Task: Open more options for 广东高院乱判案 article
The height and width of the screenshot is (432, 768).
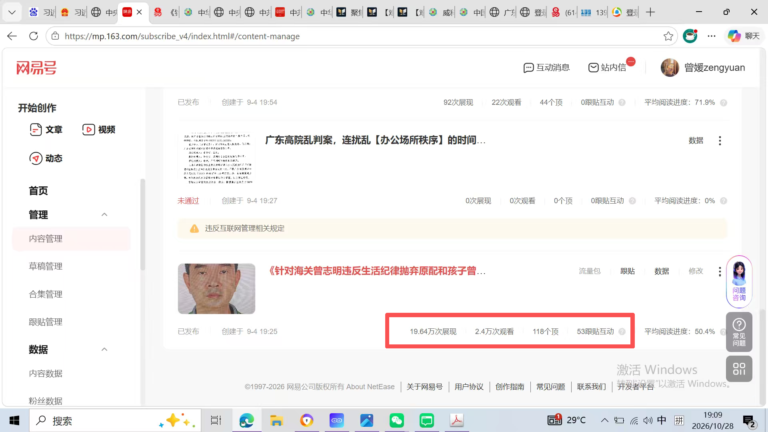Action: coord(720,141)
